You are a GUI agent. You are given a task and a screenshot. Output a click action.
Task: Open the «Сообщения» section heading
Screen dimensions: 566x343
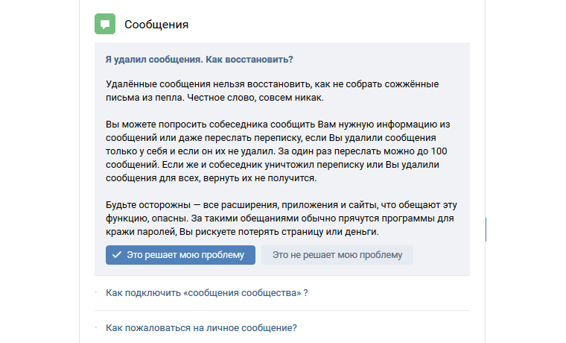point(156,24)
